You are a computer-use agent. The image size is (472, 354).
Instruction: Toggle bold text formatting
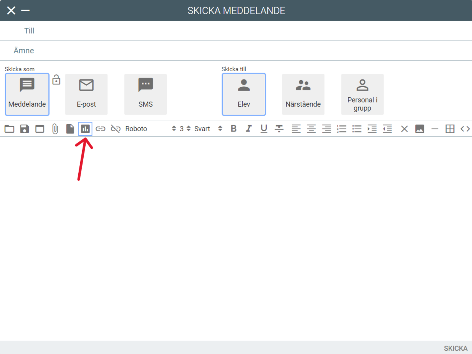point(234,129)
